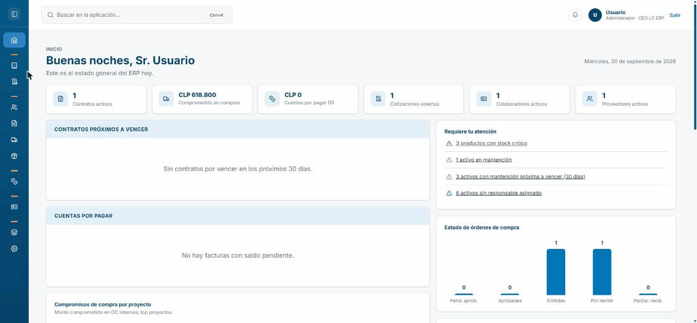697x323 pixels.
Task: Click the 'Usuario' name in header
Action: [615, 12]
